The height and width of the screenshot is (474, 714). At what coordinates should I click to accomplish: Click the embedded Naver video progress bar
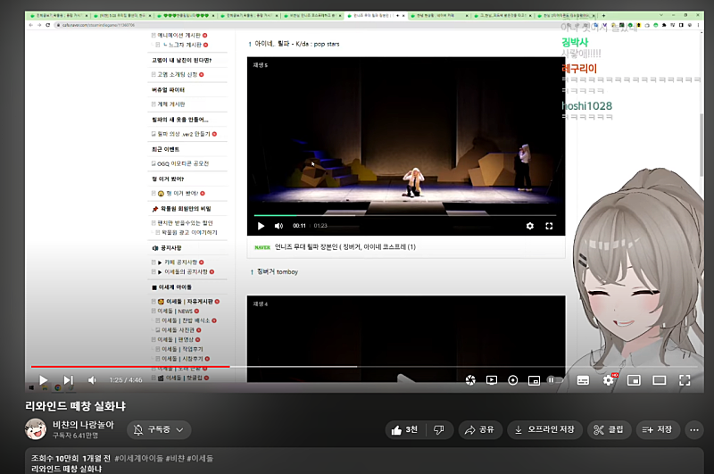point(405,215)
